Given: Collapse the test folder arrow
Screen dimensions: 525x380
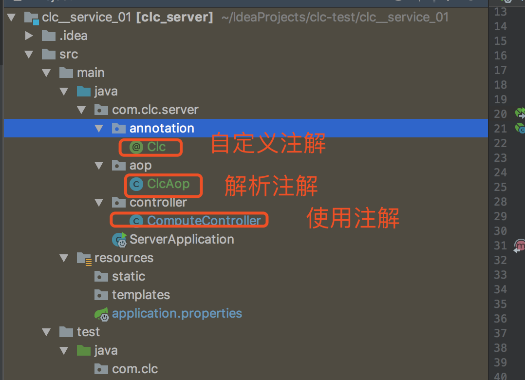Looking at the screenshot, I should click(x=46, y=332).
